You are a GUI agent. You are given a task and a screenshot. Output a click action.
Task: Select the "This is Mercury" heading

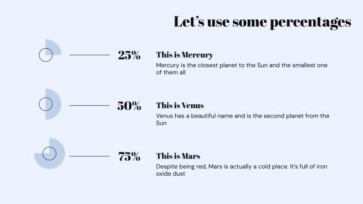[185, 55]
